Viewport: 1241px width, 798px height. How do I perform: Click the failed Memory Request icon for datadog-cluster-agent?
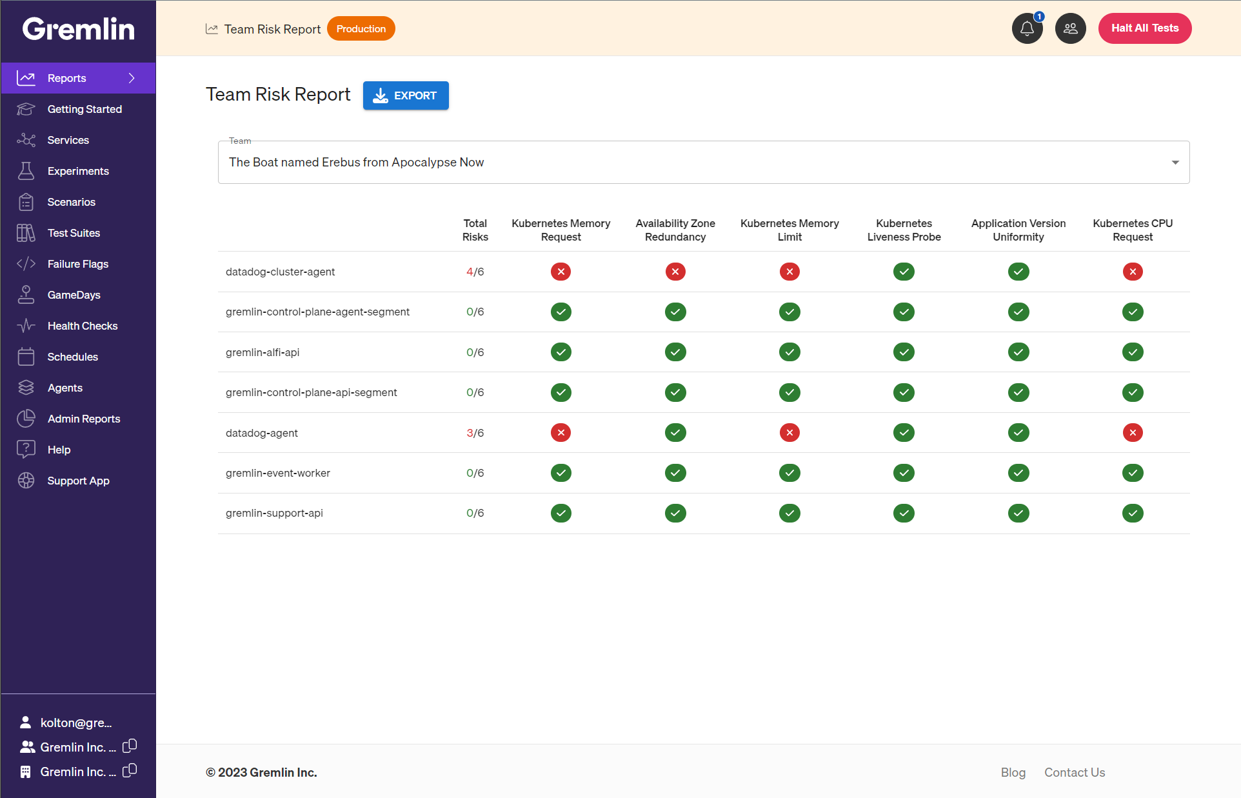pos(561,272)
